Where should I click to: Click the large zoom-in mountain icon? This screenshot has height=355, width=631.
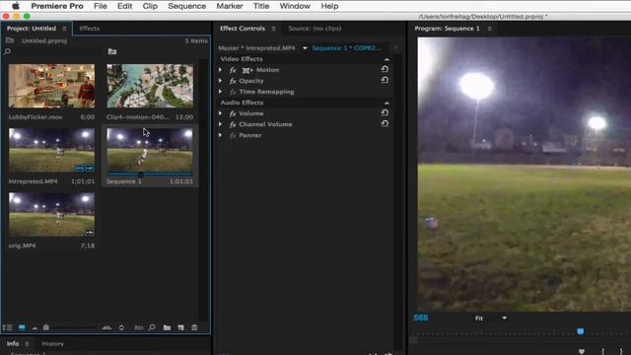[106, 327]
